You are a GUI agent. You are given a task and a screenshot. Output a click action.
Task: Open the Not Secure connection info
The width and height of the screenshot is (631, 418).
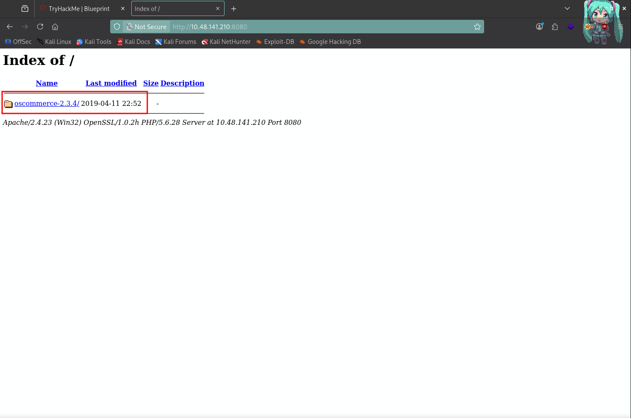click(x=147, y=27)
